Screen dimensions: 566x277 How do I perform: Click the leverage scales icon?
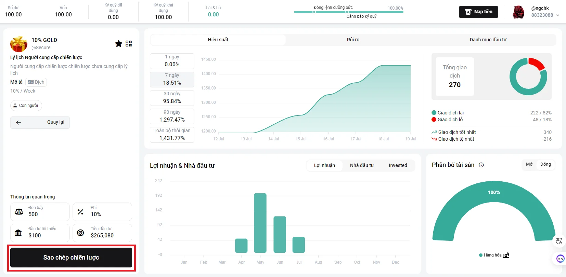(19, 212)
